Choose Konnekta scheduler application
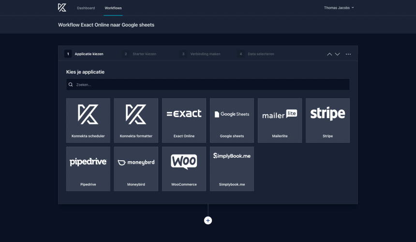The width and height of the screenshot is (416, 242). pos(88,121)
